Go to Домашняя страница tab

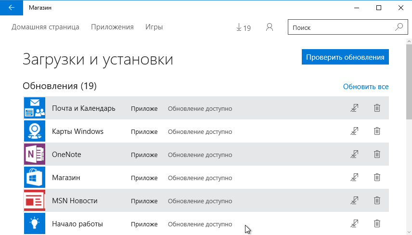click(x=45, y=27)
